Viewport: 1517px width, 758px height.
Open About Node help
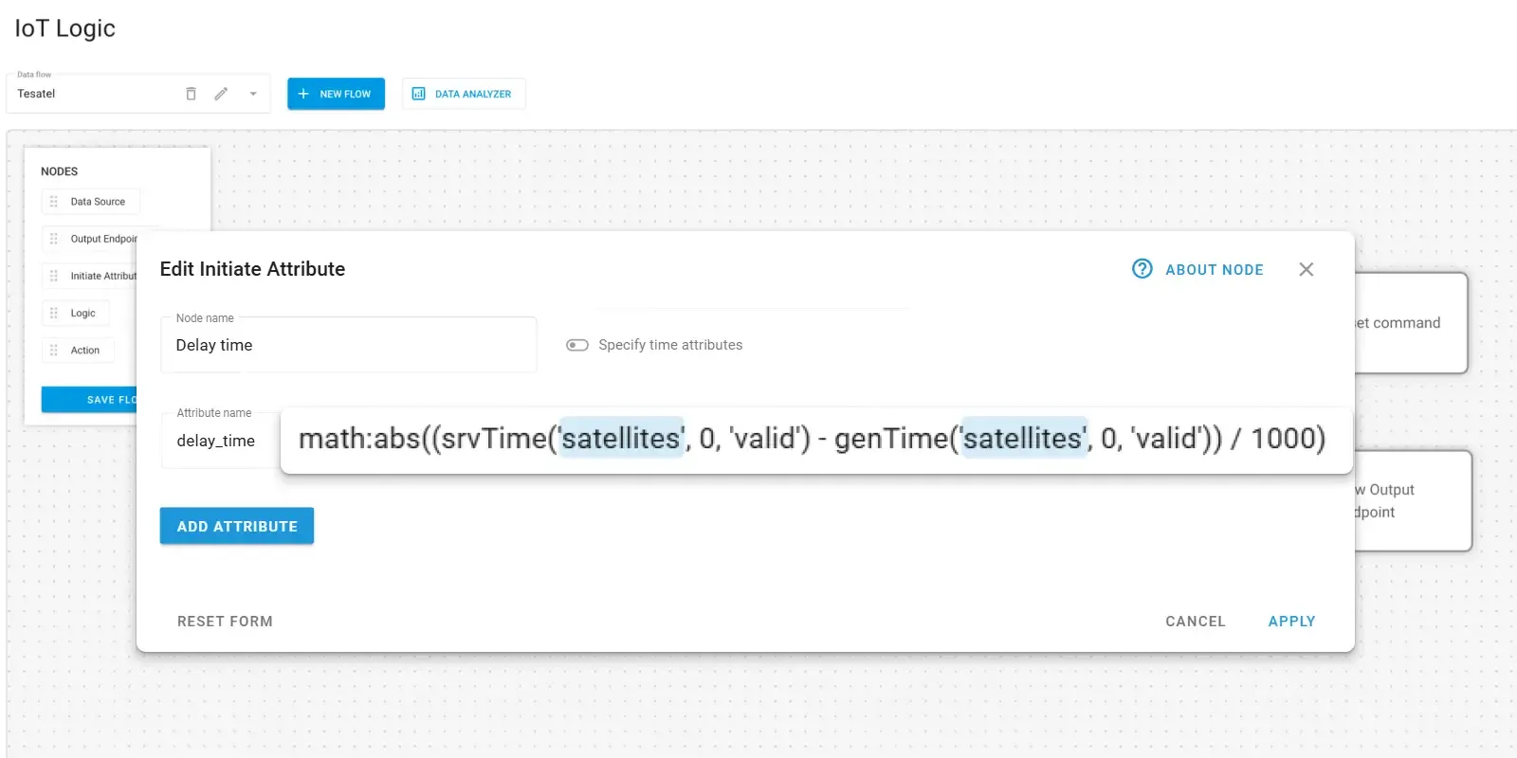pyautogui.click(x=1198, y=270)
